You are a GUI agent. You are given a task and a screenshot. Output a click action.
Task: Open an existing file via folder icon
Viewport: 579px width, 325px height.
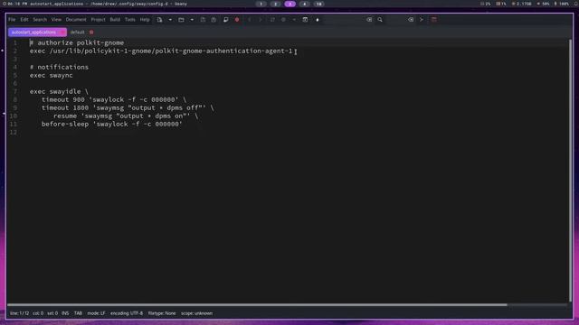point(181,20)
